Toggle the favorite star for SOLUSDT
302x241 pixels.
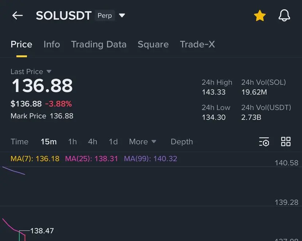[260, 16]
